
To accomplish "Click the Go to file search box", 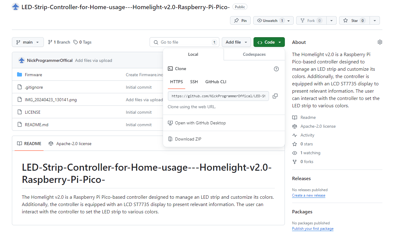I will click(184, 42).
